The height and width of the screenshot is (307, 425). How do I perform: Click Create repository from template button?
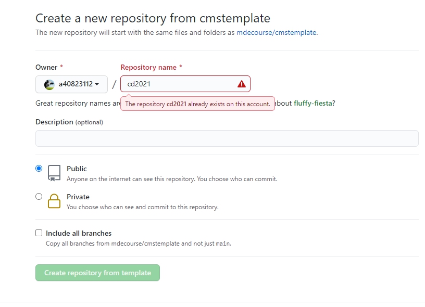pyautogui.click(x=97, y=273)
